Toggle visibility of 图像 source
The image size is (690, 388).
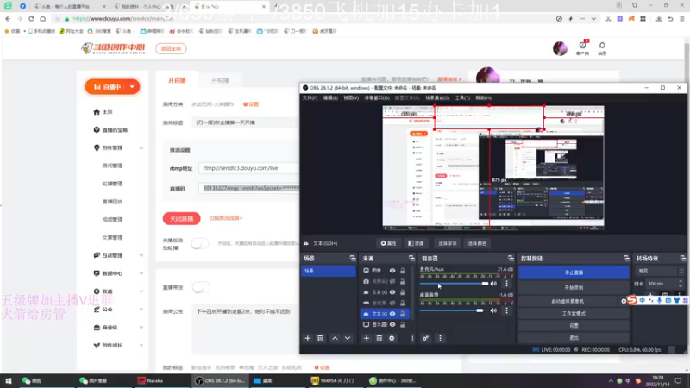(x=392, y=271)
